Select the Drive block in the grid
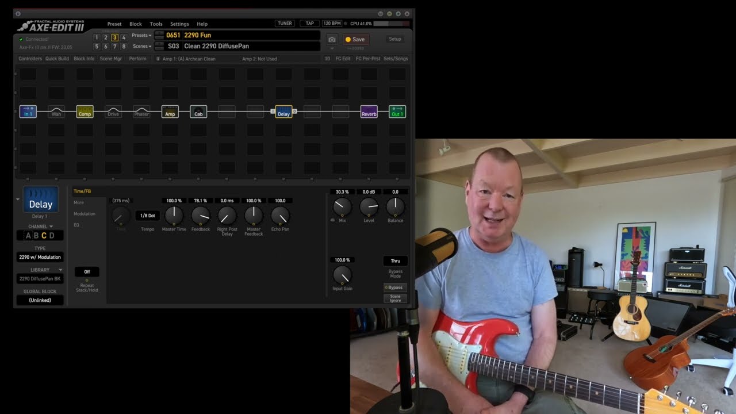736x414 pixels. (x=113, y=112)
